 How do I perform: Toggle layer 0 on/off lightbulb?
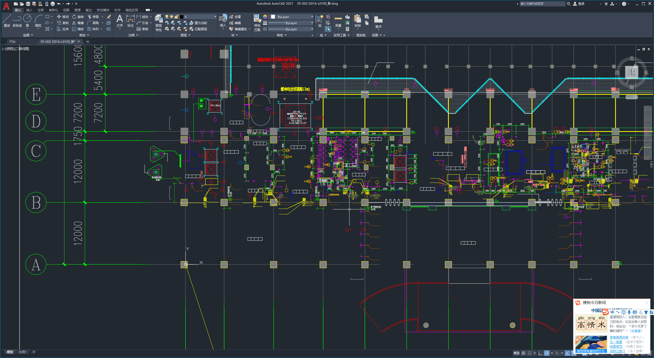pos(167,17)
